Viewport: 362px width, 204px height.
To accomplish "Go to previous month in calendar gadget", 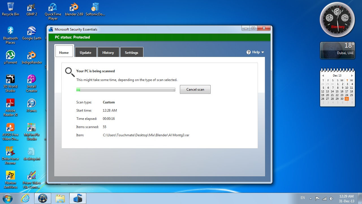I will [x=323, y=76].
